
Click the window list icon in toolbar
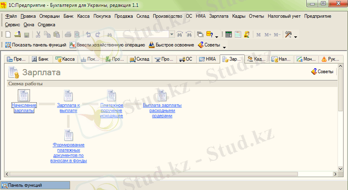(x=200, y=34)
